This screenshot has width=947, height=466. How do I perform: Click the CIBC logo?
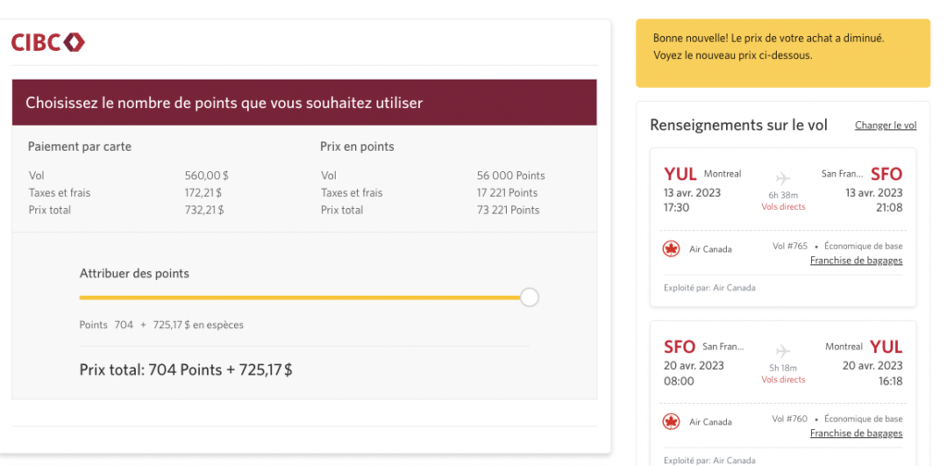pos(48,42)
